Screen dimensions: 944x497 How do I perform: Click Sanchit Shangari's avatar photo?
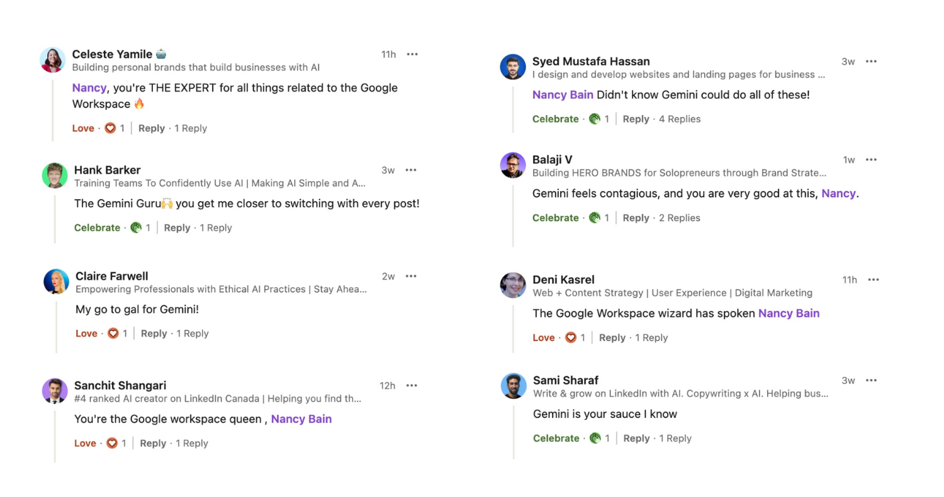point(55,391)
